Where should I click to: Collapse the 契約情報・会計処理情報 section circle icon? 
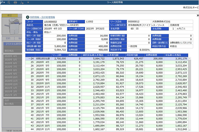(28, 17)
